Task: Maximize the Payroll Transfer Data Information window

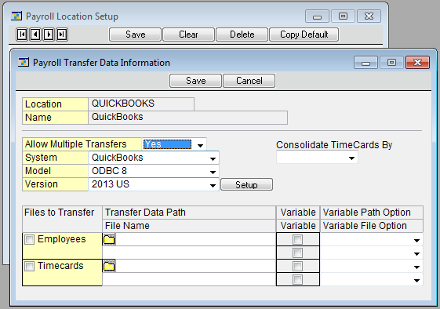Action: [391, 62]
